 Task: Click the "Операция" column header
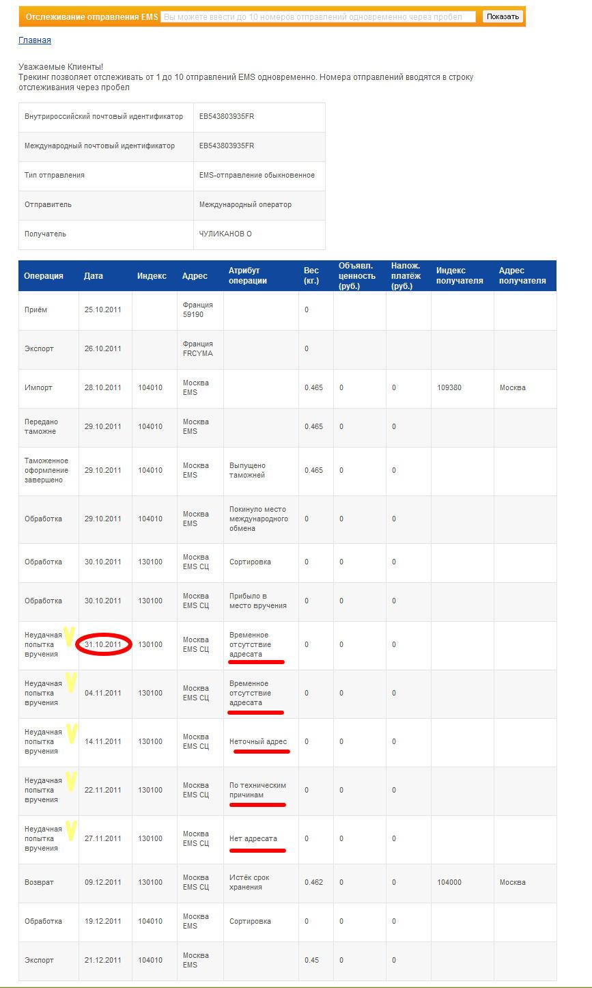pos(44,276)
